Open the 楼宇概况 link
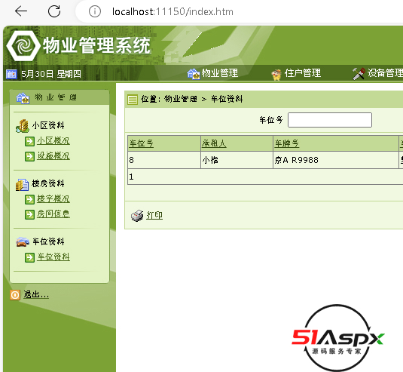 click(x=53, y=198)
